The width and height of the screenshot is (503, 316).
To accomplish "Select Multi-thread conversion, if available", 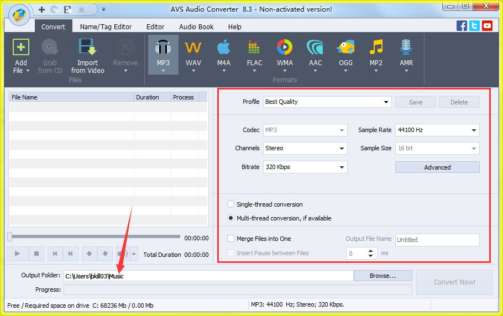I will (230, 218).
